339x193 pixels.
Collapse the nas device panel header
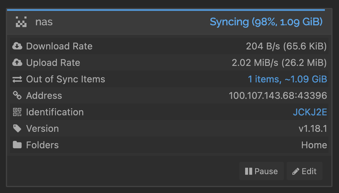click(x=118, y=22)
